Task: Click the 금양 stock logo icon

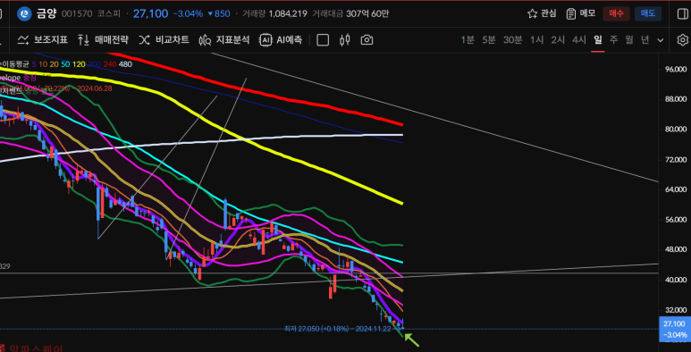Action: pyautogui.click(x=24, y=13)
